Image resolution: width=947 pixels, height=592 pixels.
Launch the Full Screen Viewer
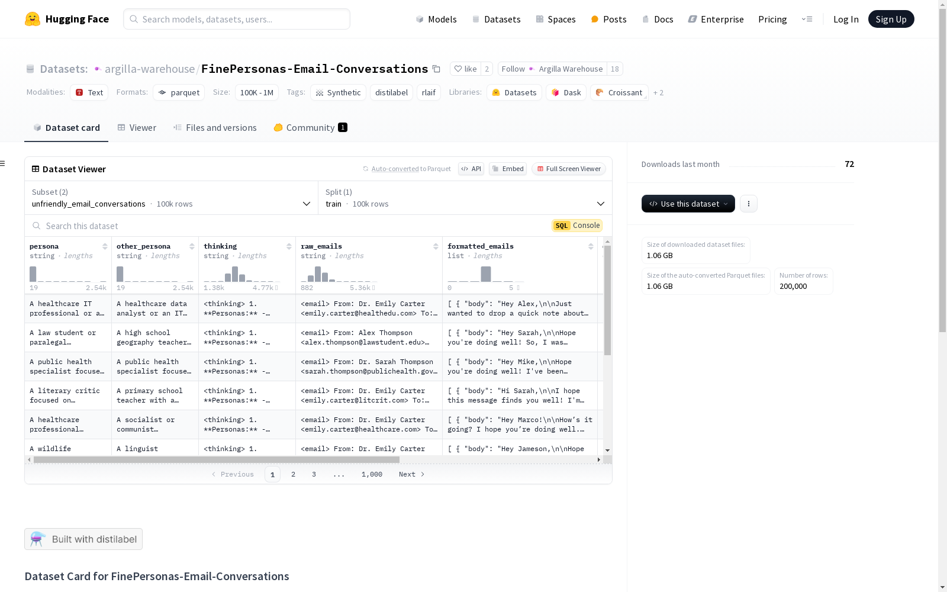click(x=568, y=169)
